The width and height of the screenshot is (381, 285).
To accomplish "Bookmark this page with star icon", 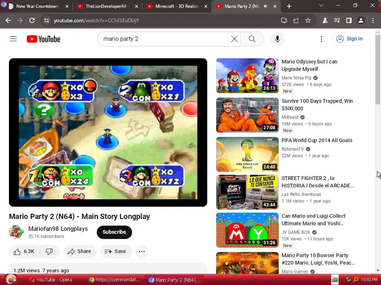I will [x=308, y=21].
